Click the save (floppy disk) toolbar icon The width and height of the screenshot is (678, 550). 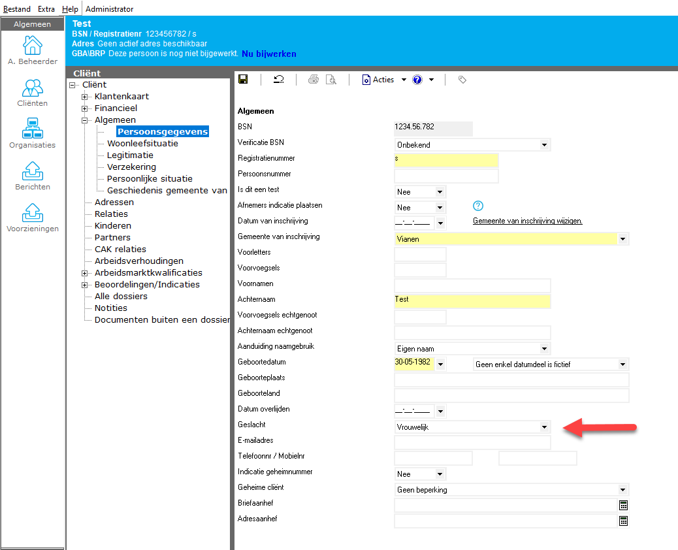click(243, 80)
